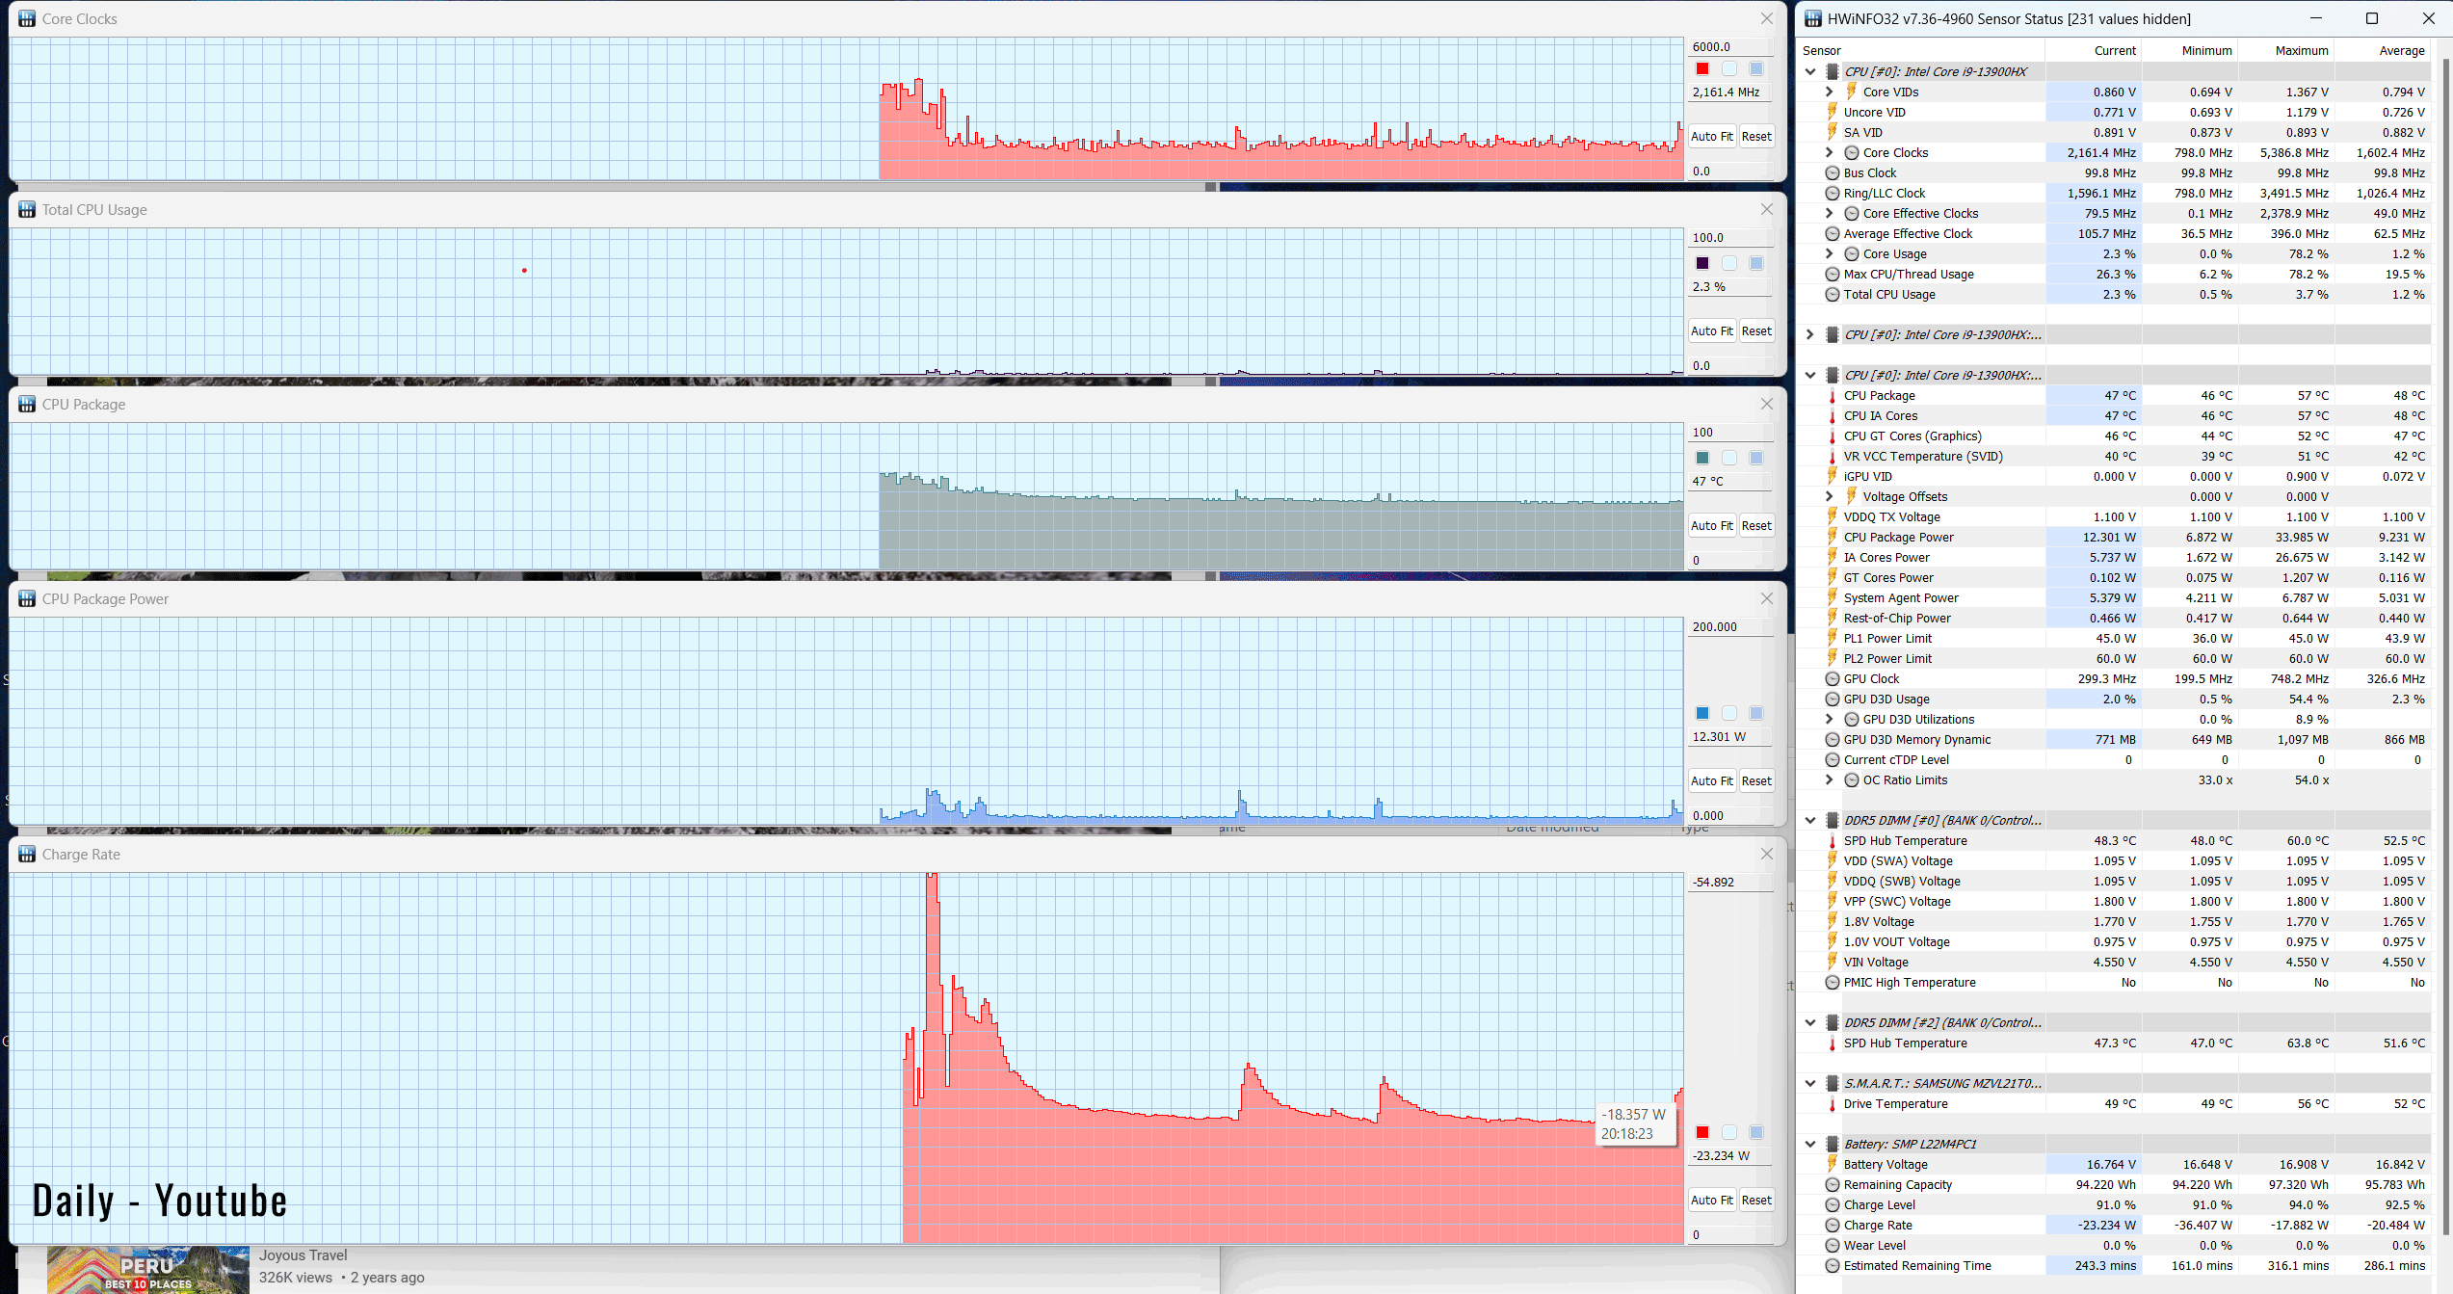Expand the GPU D3D Utilizations row
The height and width of the screenshot is (1294, 2453).
click(x=1830, y=719)
